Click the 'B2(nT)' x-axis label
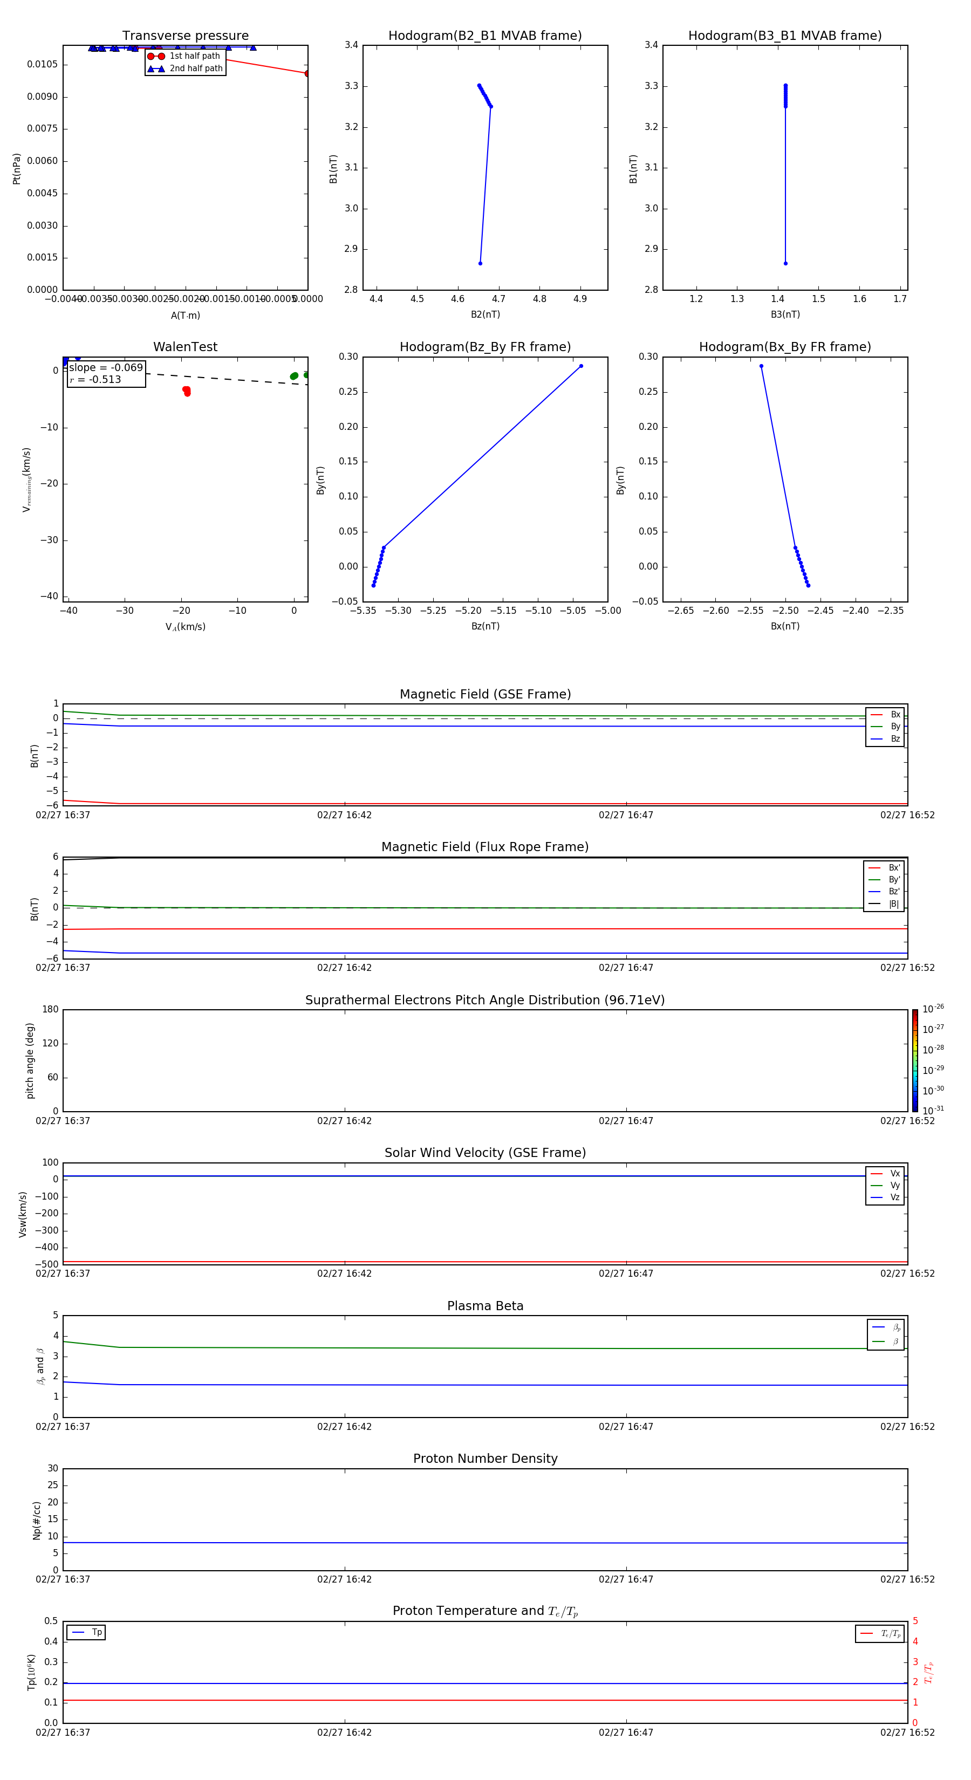Screen dimensions: 971x1780 (485, 314)
